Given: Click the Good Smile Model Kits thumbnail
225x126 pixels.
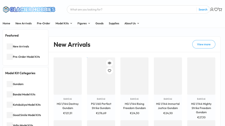Looking at the screenshot, I should coord(10,115).
